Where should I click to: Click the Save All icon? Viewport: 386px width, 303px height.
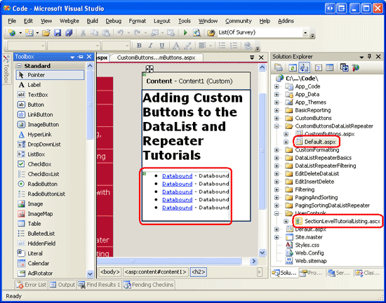pyautogui.click(x=69, y=33)
